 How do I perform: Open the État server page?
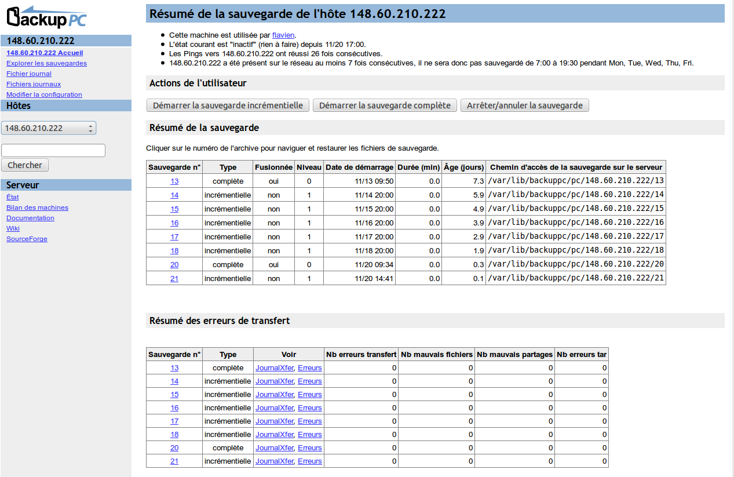click(x=12, y=197)
